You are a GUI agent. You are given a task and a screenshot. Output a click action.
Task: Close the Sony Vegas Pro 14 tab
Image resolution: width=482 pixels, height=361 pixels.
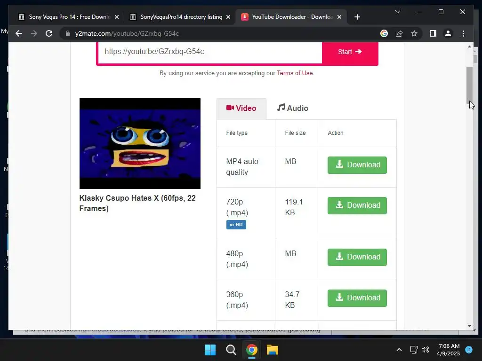click(117, 17)
